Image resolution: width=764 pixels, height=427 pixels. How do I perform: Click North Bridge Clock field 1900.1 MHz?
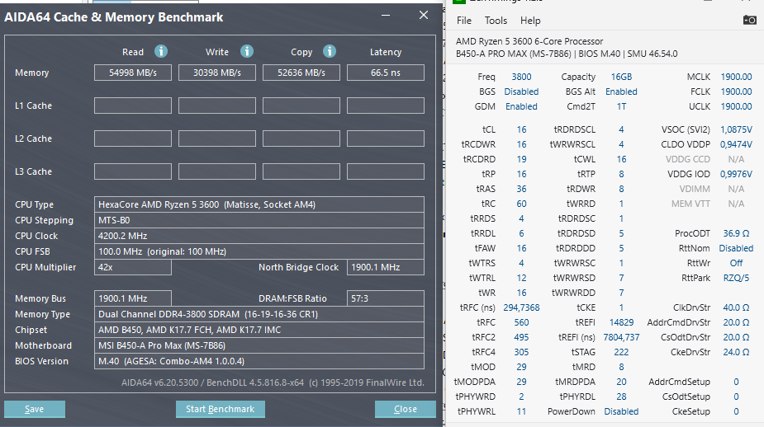point(386,267)
